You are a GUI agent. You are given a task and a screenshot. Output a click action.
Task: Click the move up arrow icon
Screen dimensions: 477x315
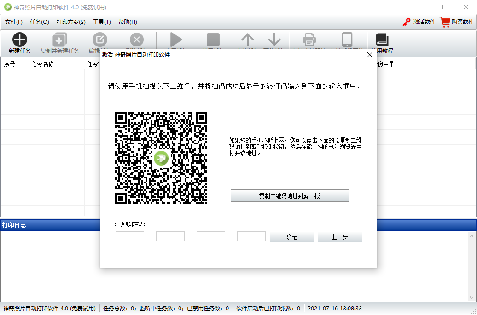(248, 40)
